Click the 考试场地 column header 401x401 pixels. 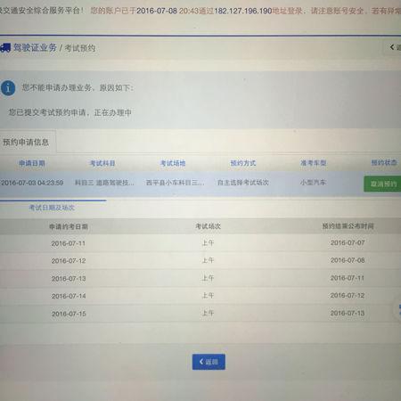pyautogui.click(x=173, y=163)
